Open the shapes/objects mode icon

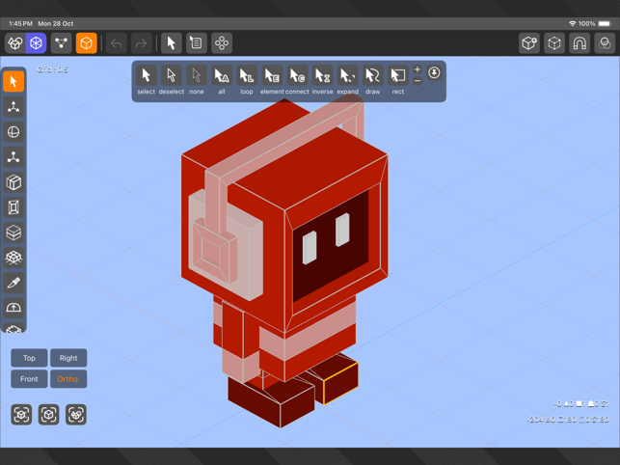click(x=15, y=42)
